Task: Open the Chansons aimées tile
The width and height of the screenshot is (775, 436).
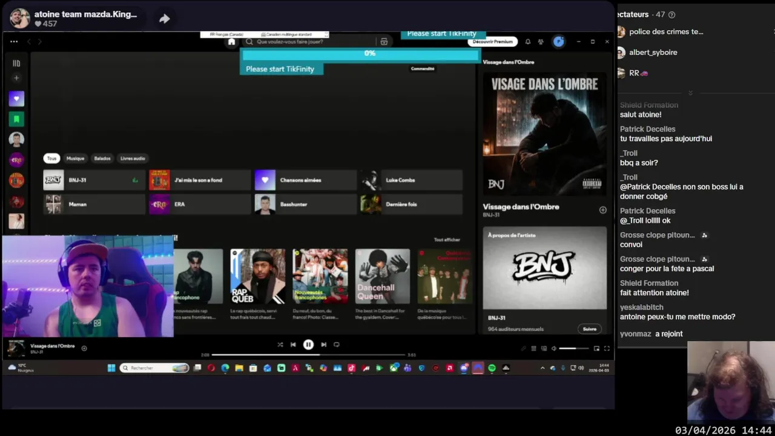Action: coord(305,180)
